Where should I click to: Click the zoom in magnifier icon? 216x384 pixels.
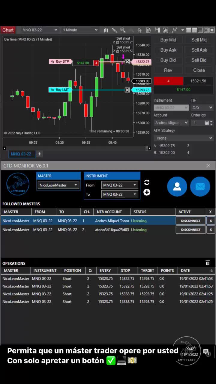(x=123, y=30)
